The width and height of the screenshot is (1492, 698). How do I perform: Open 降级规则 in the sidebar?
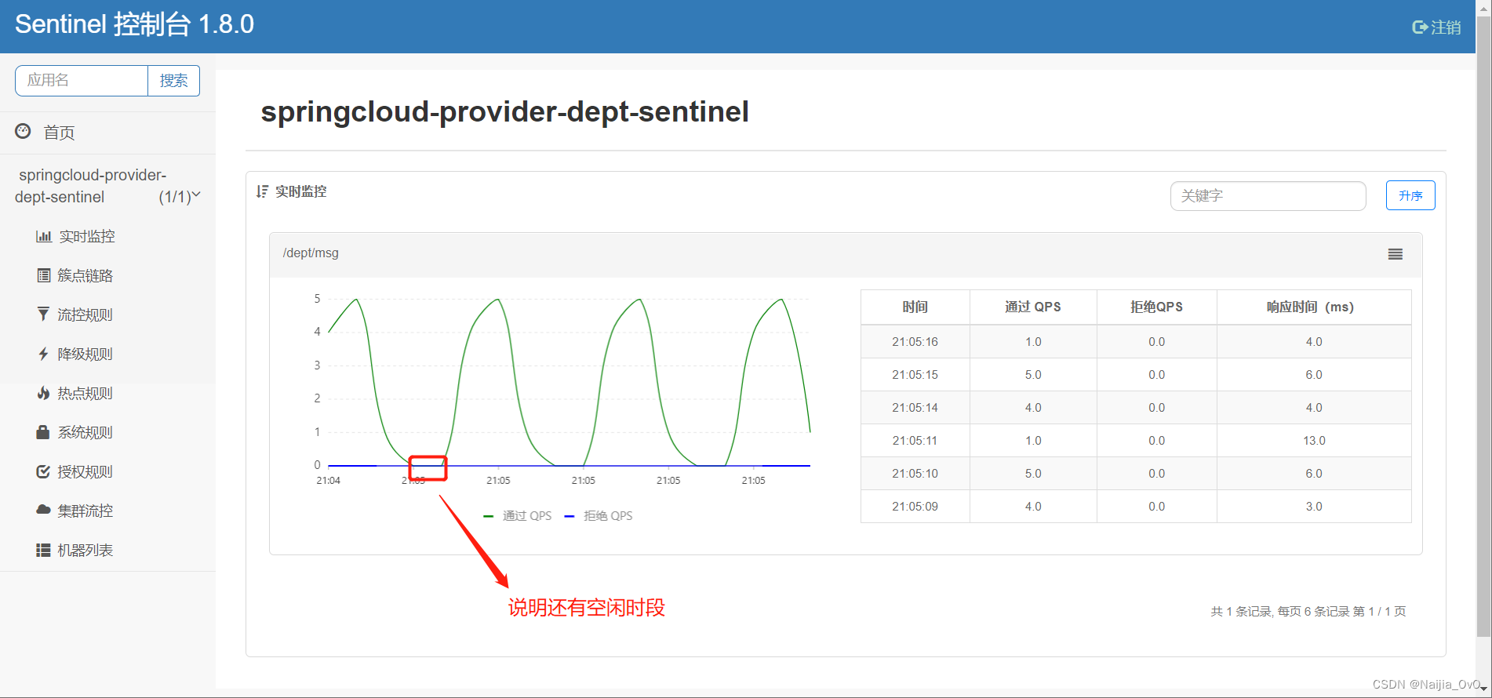[85, 354]
